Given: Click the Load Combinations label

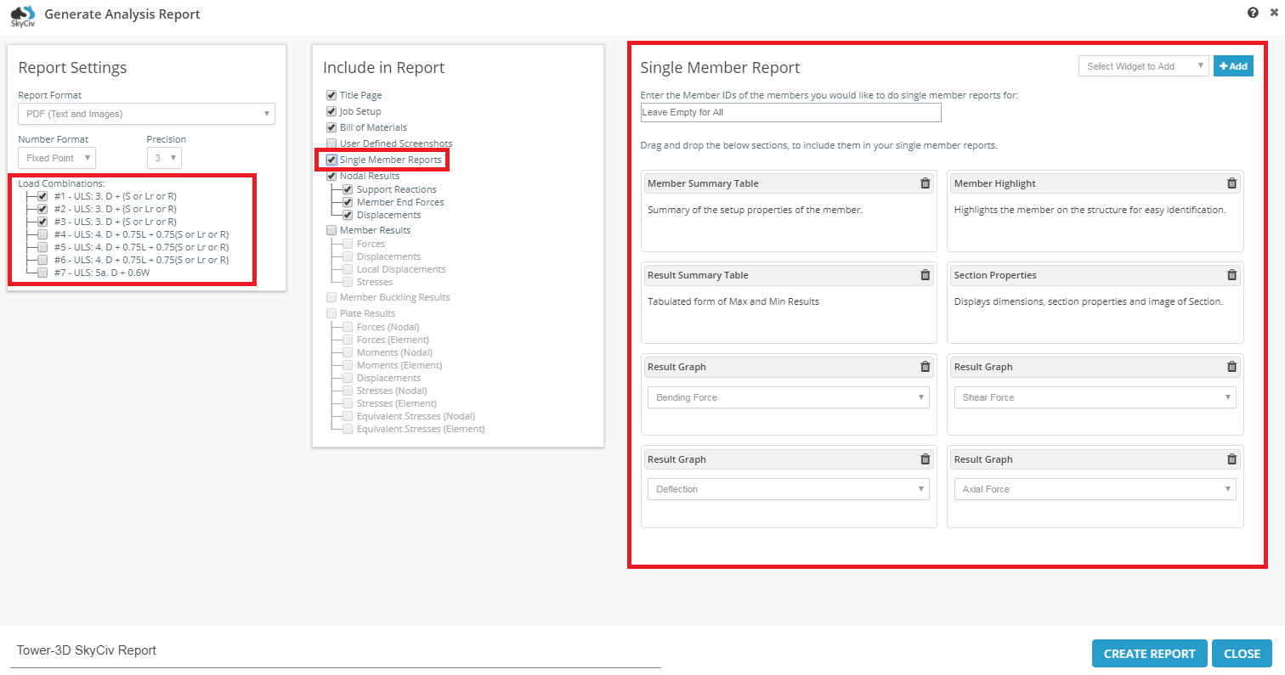Looking at the screenshot, I should pos(61,183).
